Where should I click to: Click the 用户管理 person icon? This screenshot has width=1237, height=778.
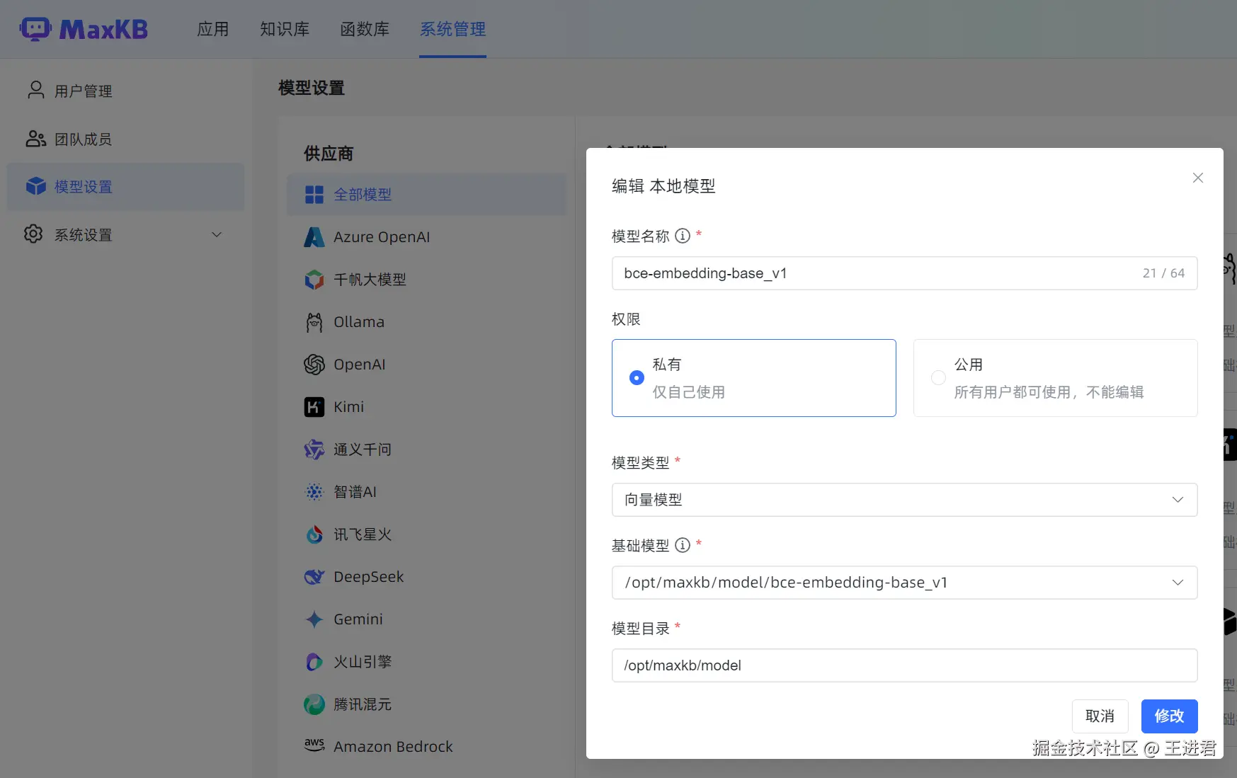[x=35, y=90]
